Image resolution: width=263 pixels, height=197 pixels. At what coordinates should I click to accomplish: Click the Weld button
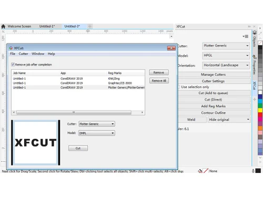(x=192, y=120)
